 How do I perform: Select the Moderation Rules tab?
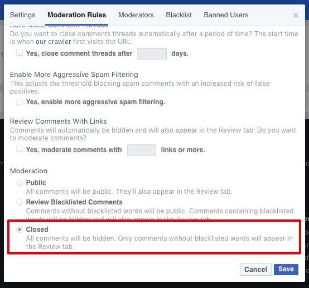(76, 15)
